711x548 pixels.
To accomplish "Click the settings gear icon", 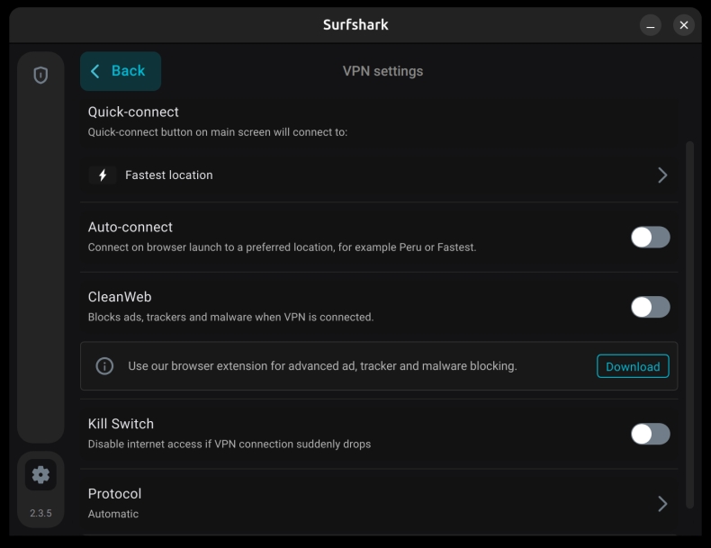I will pos(40,474).
